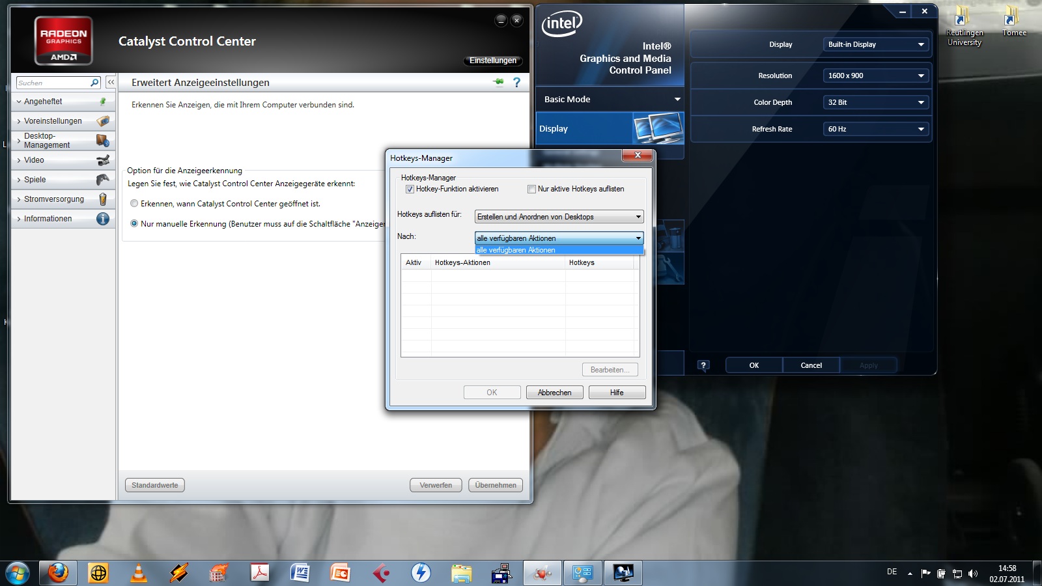The image size is (1042, 586).
Task: Click the OK button in Hotkeys-Manager
Action: tap(492, 393)
